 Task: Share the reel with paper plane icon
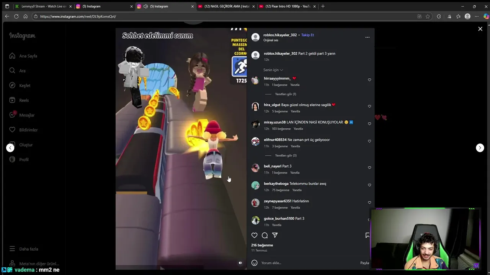point(275,235)
